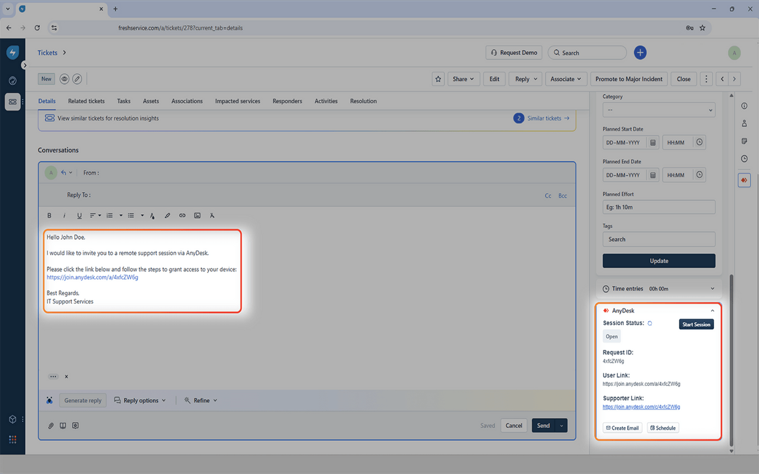Click the Start Session button in AnyDesk panel
Viewport: 759px width, 474px height.
pos(696,324)
